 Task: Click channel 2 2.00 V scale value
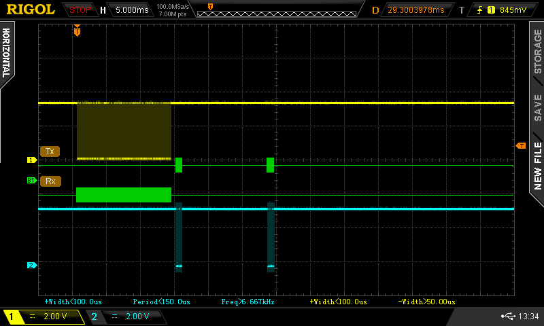[137, 316]
